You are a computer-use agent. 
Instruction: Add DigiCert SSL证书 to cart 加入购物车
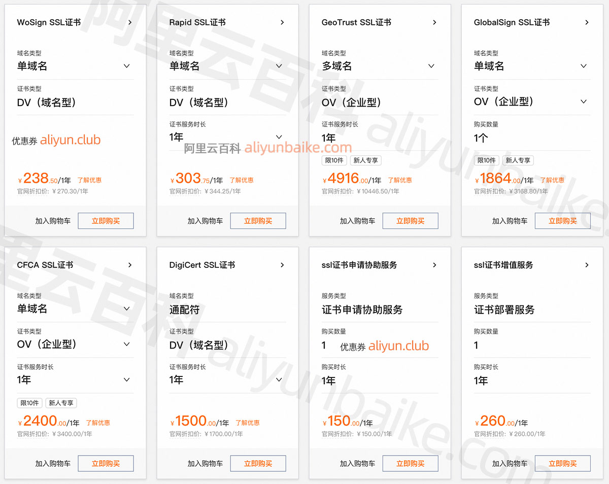pyautogui.click(x=205, y=463)
